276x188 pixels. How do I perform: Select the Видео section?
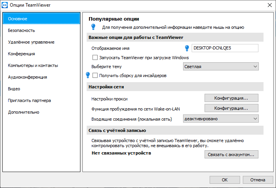click(14, 89)
